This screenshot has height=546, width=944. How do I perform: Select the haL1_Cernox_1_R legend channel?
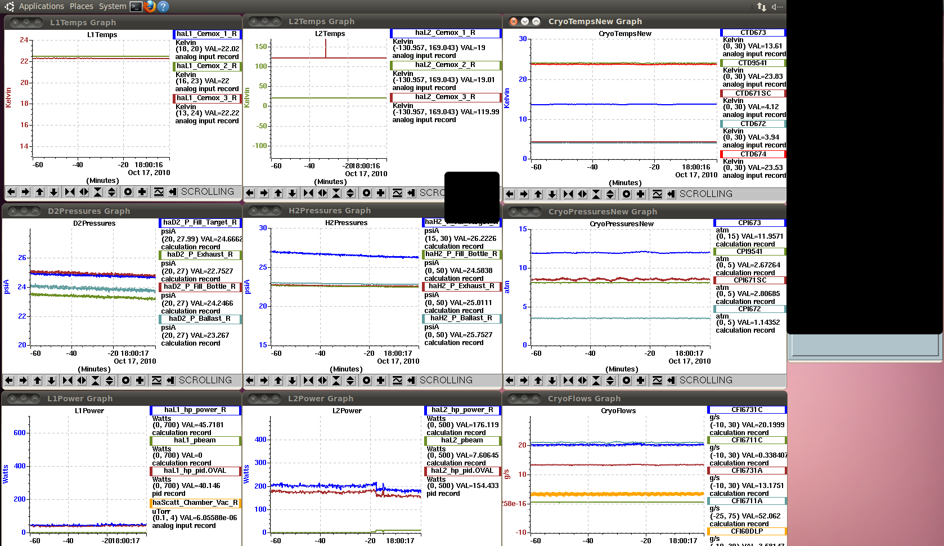point(206,34)
